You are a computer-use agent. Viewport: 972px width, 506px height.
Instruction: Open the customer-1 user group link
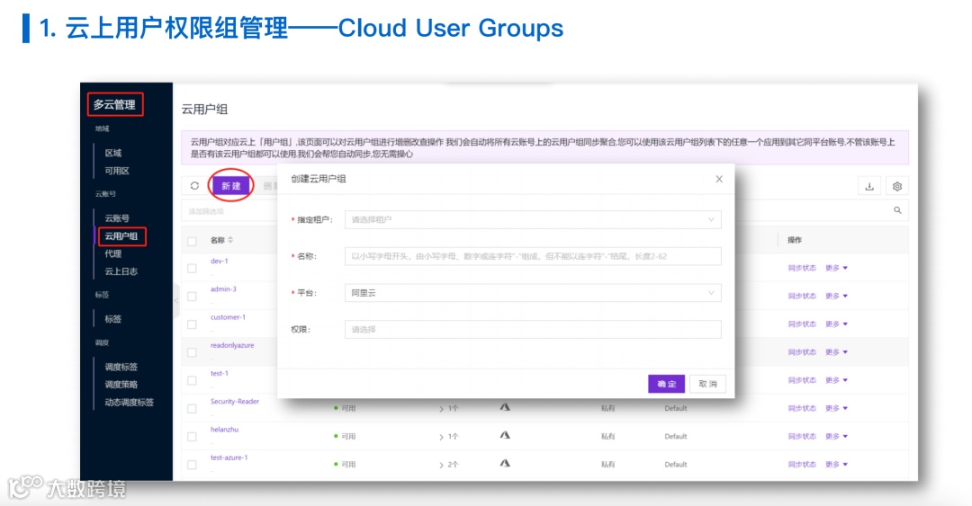[228, 317]
